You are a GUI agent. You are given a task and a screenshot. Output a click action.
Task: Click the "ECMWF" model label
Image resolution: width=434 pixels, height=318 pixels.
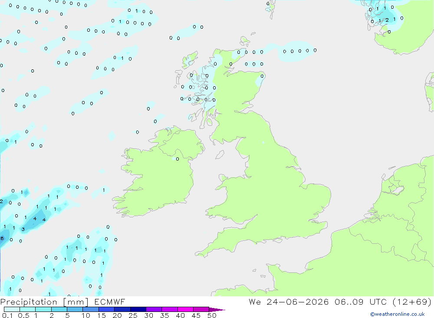110,302
